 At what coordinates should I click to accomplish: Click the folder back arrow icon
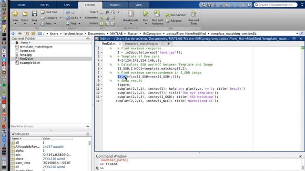13,34
